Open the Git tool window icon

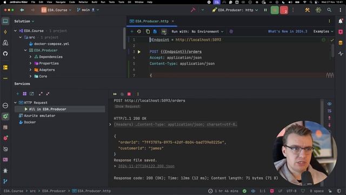5,181
